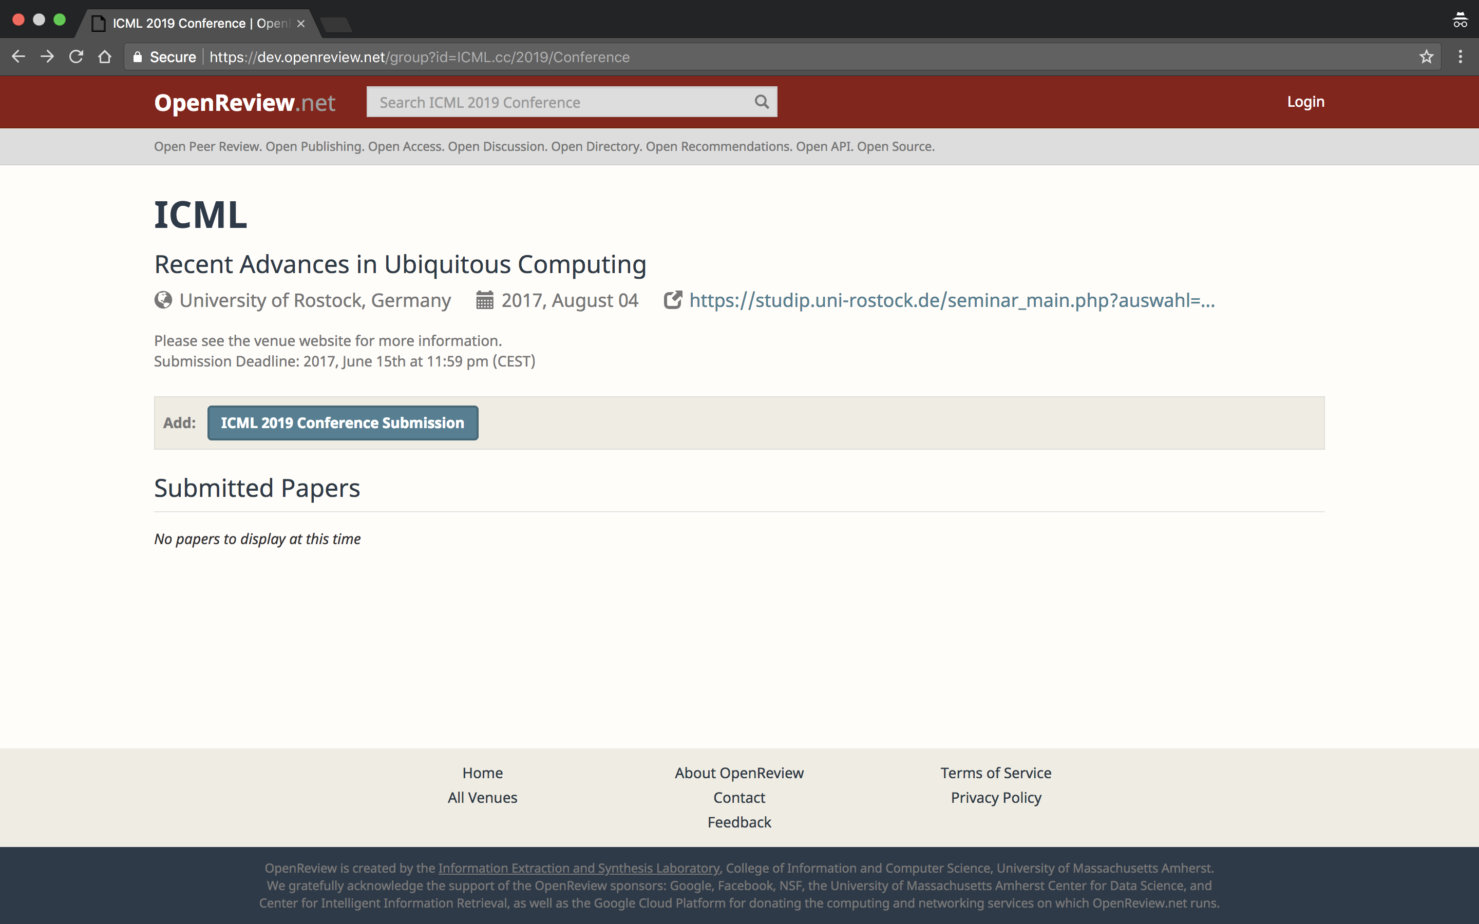Click the lock Secure indicator
The width and height of the screenshot is (1479, 924).
pos(164,57)
